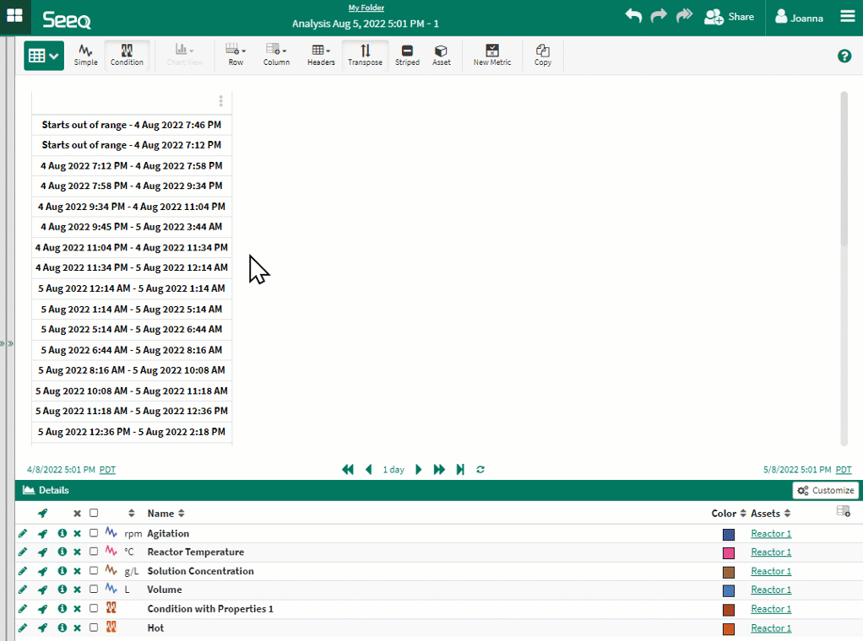Click the Copy table icon
863x641 pixels.
point(543,55)
